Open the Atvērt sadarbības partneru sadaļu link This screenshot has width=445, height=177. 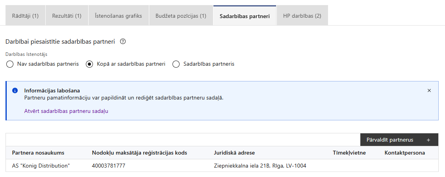coord(66,111)
